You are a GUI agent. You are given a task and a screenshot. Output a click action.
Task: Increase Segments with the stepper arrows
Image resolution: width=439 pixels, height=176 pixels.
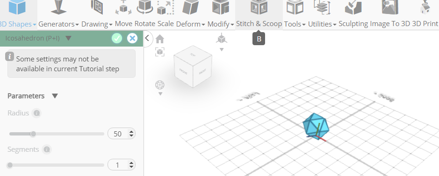click(131, 163)
